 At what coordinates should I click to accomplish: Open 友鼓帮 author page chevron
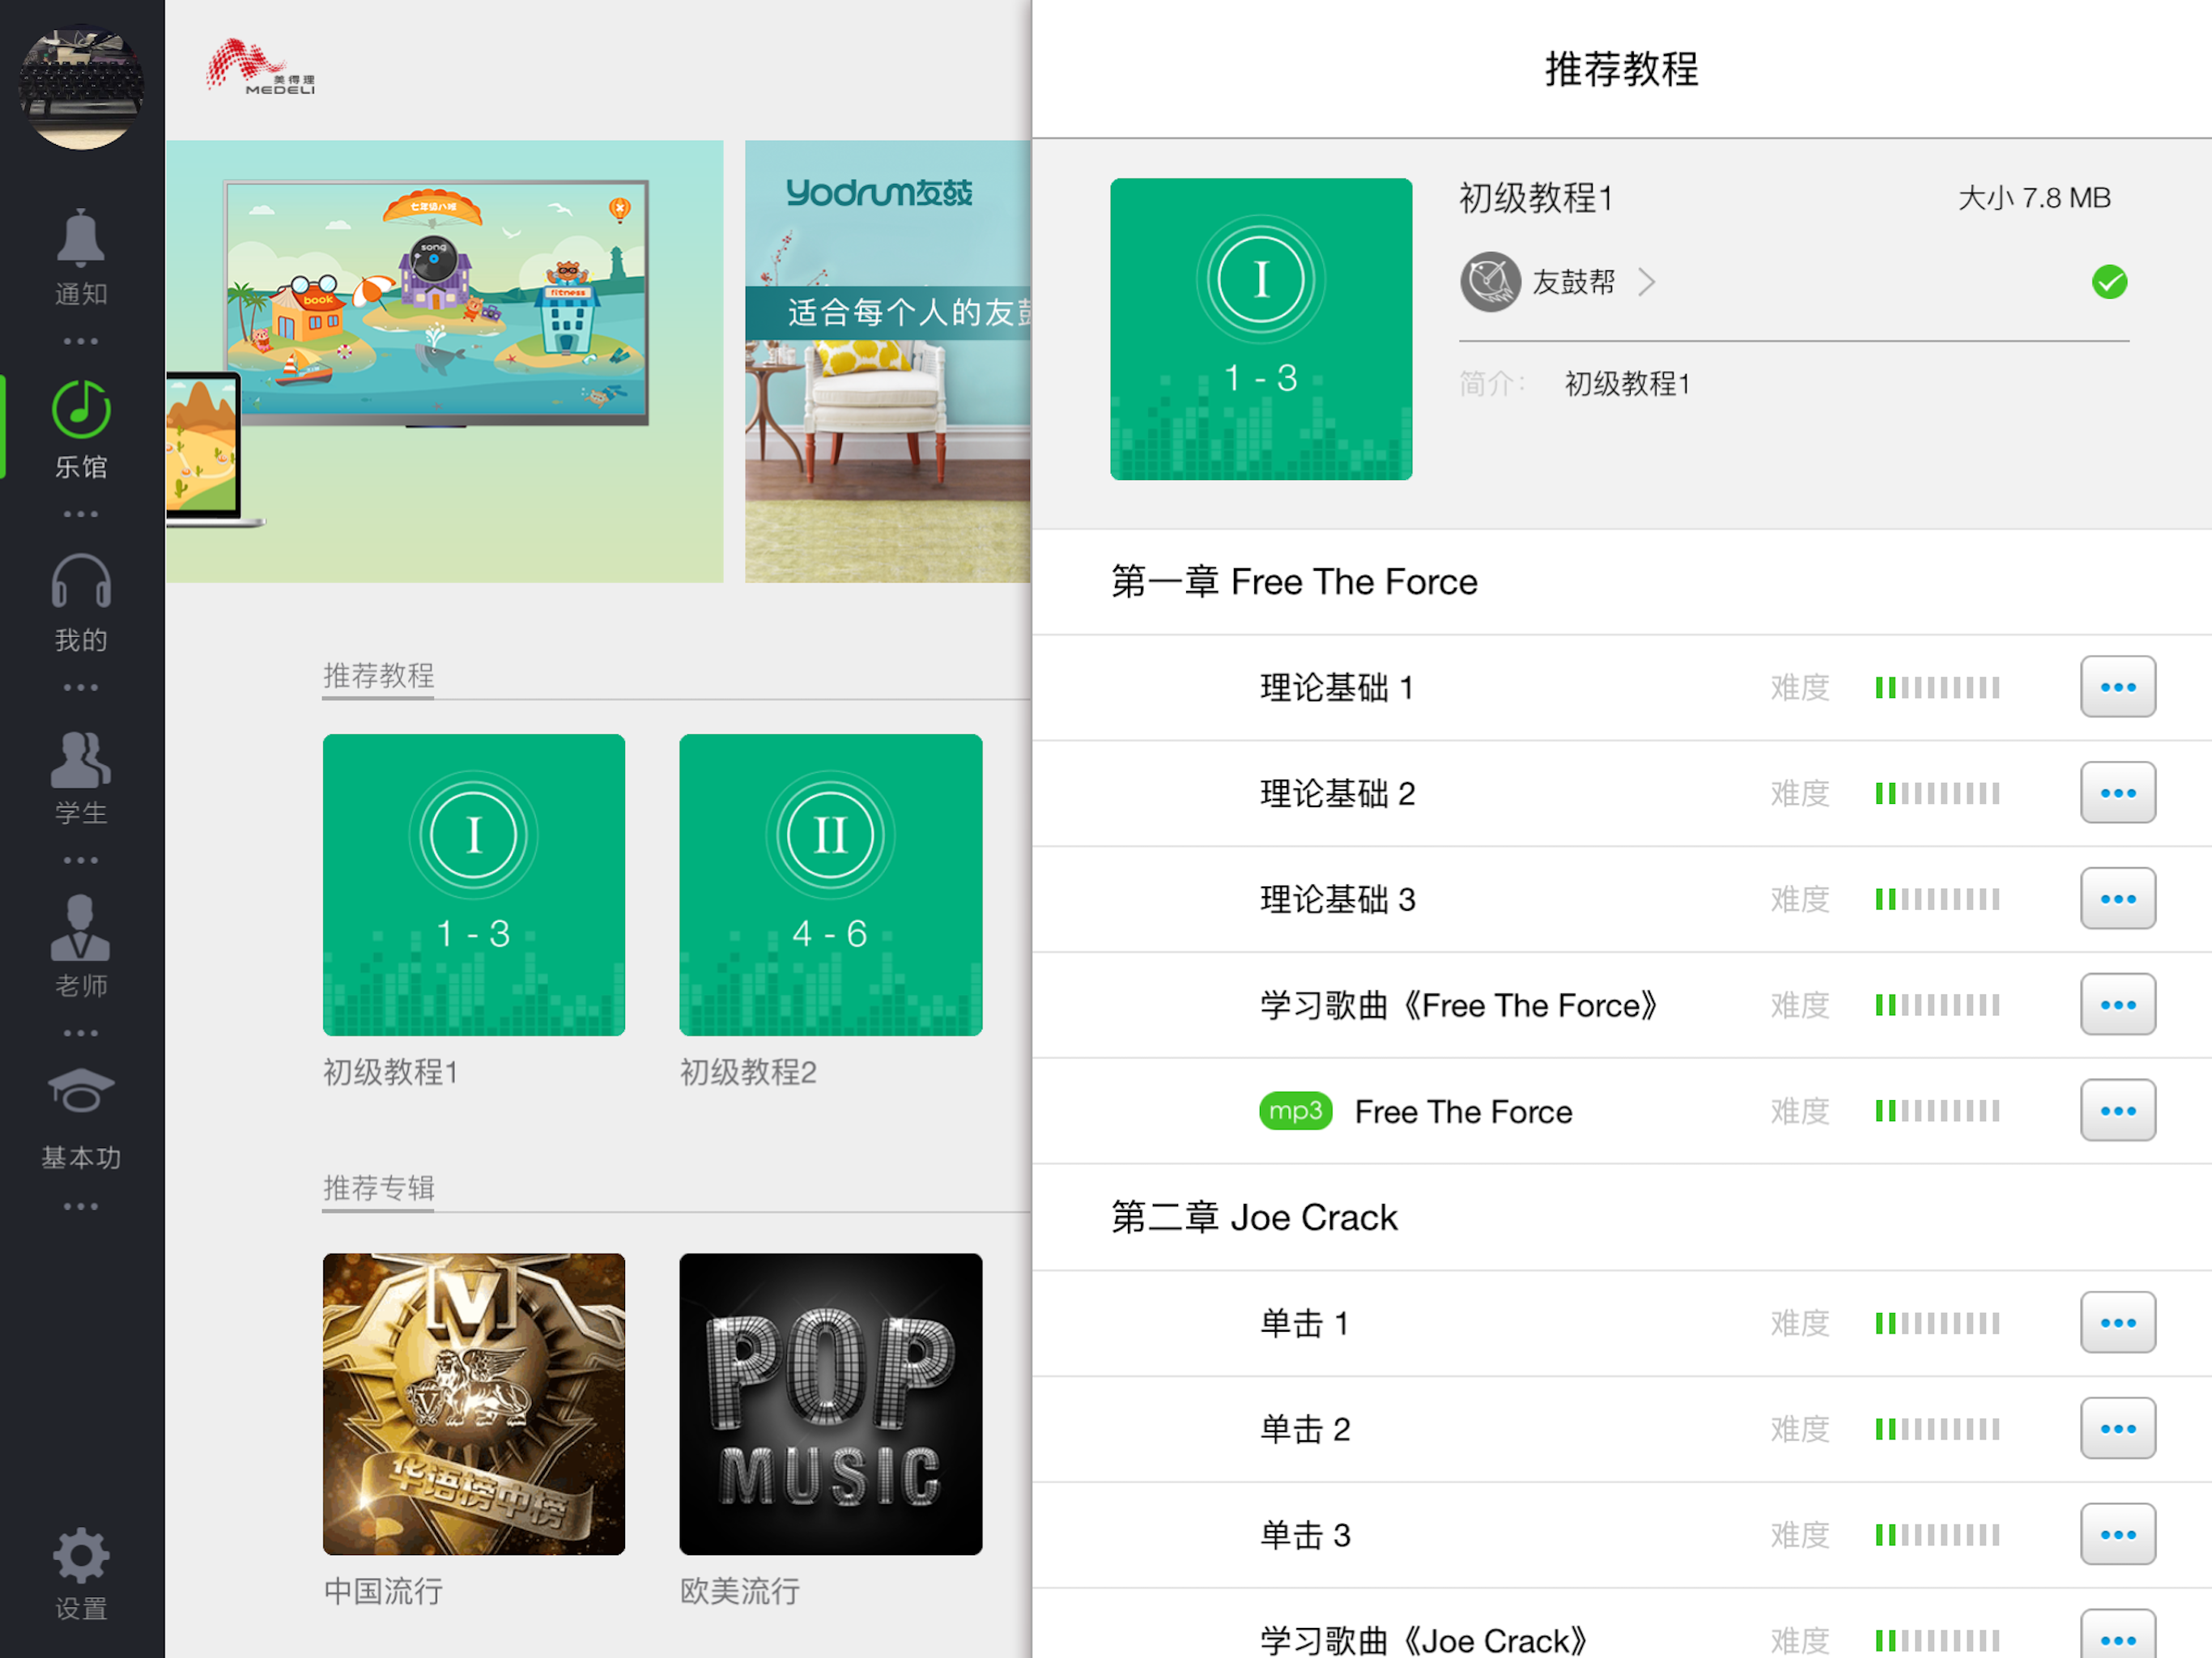pos(1646,282)
